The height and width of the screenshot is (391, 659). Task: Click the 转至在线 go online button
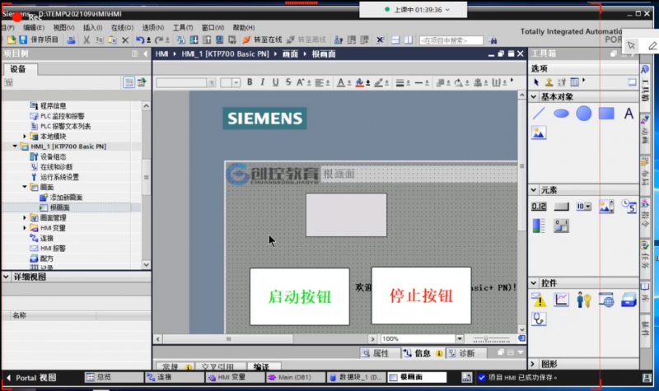pyautogui.click(x=262, y=40)
